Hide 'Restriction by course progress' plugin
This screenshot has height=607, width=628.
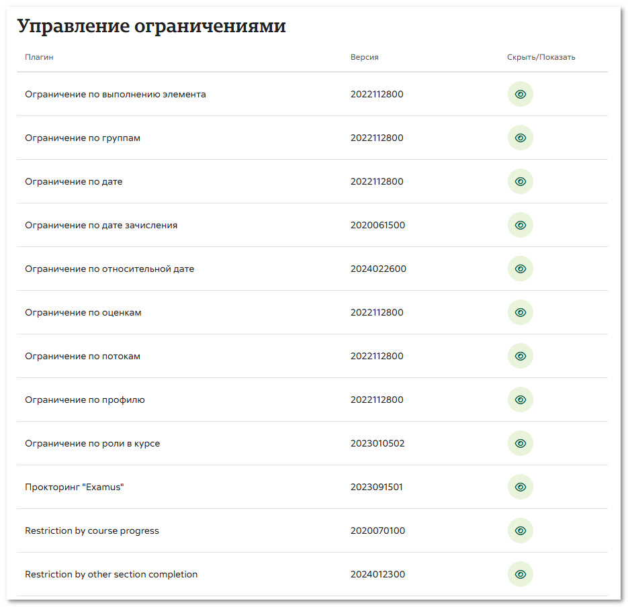click(521, 530)
